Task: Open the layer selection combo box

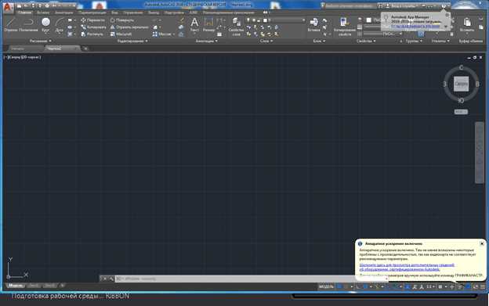Action: point(284,20)
